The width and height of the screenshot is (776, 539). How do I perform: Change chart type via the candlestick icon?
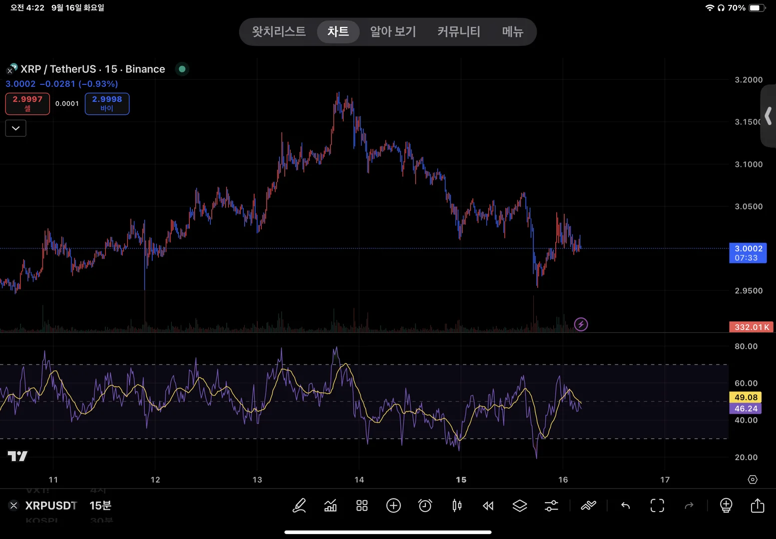coord(457,506)
